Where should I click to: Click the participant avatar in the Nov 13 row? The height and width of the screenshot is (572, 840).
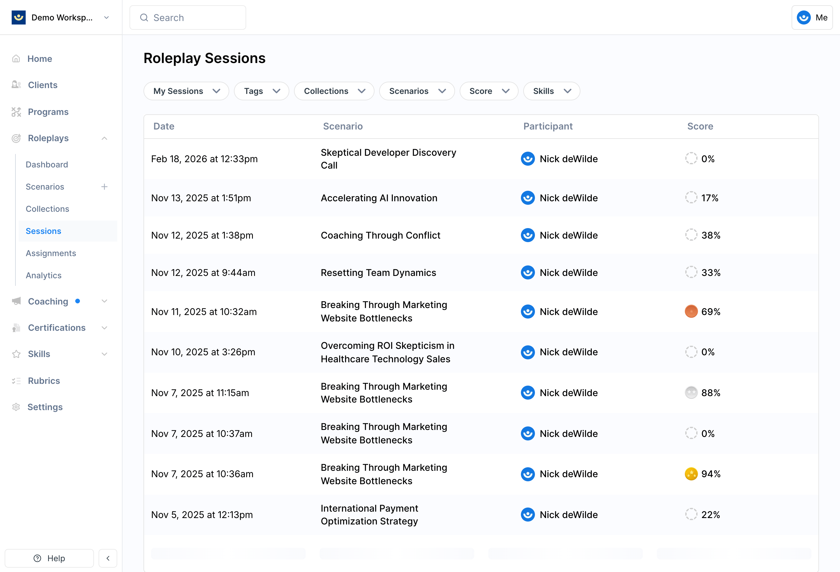click(x=528, y=198)
